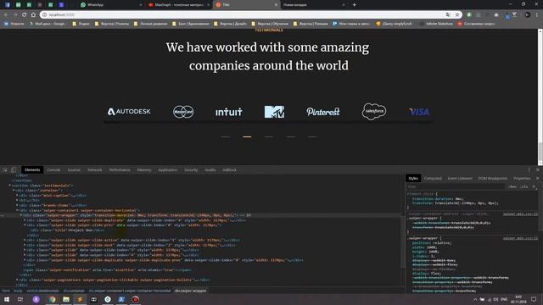This screenshot has width=543, height=305.
Task: Click the Facebook pinned tab
Action: [x=8, y=5]
